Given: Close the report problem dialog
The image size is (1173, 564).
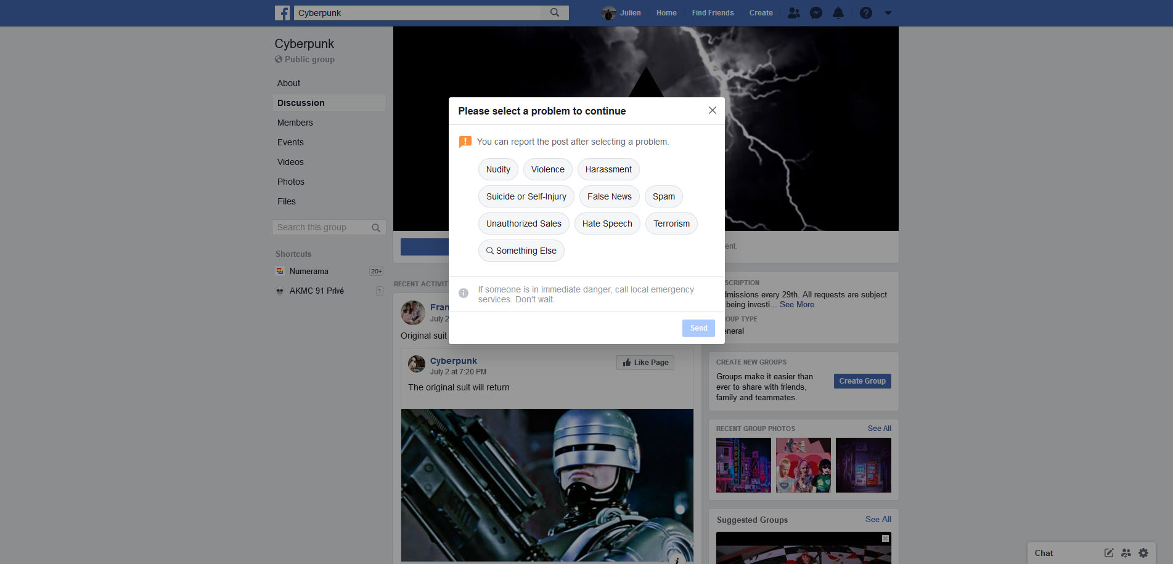Looking at the screenshot, I should coord(713,110).
